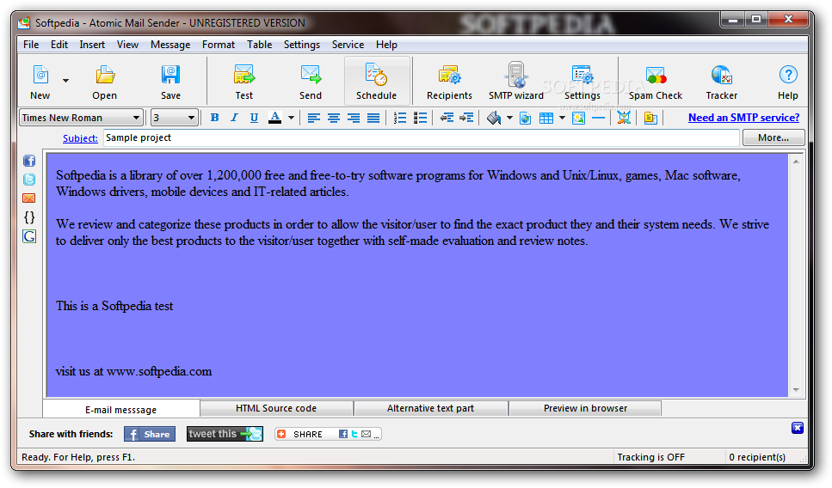832x488 pixels.
Task: Center align the text
Action: (x=334, y=118)
